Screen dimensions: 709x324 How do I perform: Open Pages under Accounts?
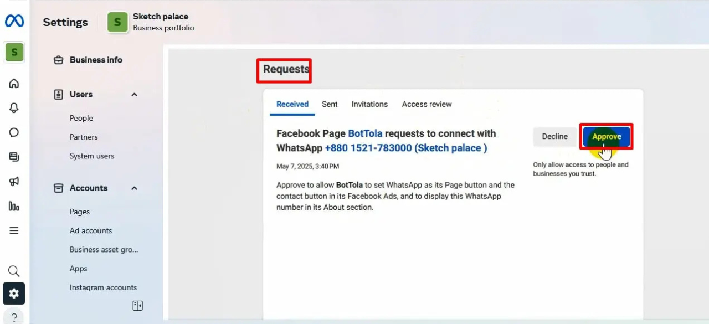tap(80, 212)
